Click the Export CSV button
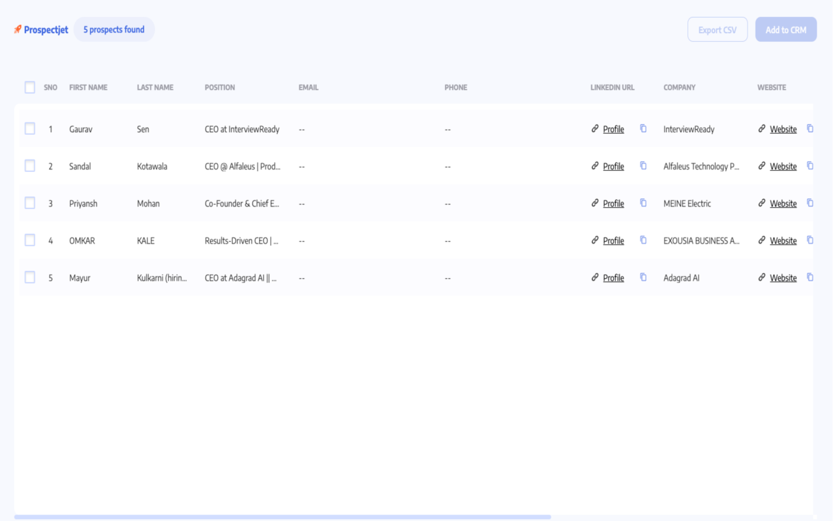The image size is (835, 521). pyautogui.click(x=718, y=29)
